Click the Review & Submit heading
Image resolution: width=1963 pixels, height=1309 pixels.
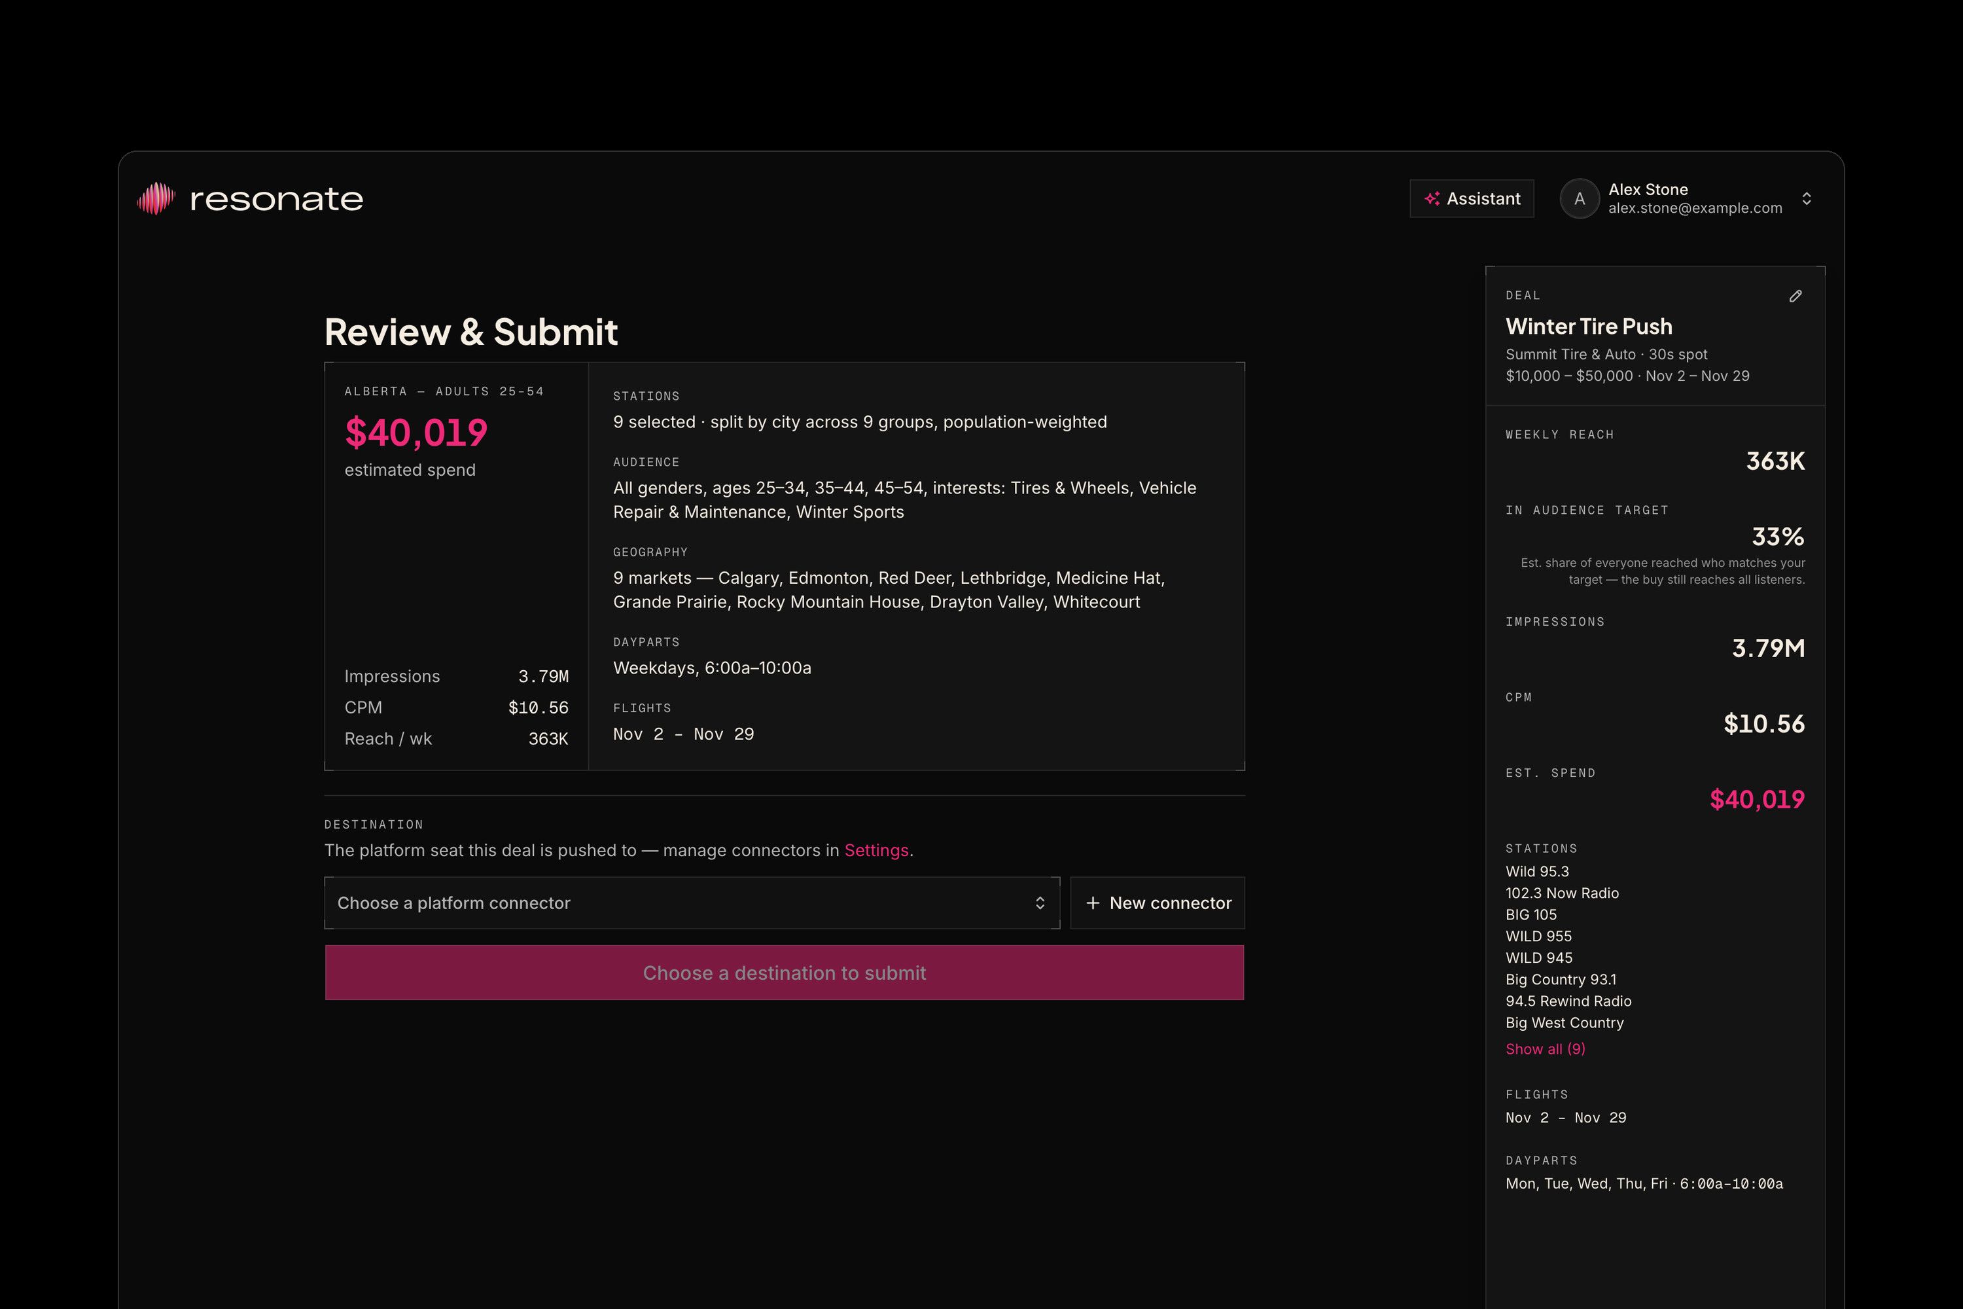pyautogui.click(x=470, y=331)
